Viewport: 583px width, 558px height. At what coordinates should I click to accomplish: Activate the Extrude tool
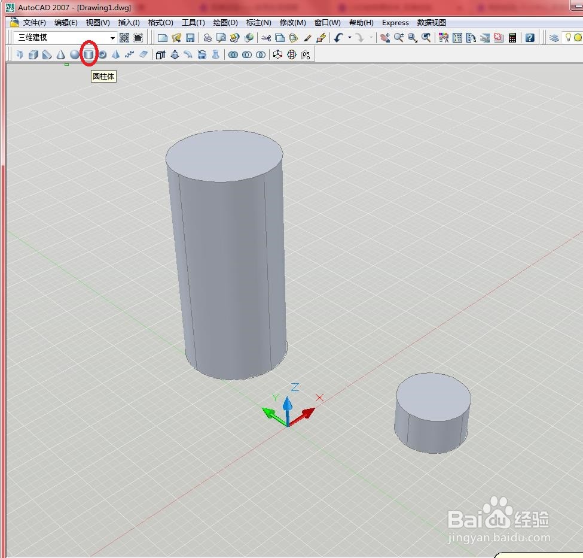point(160,54)
